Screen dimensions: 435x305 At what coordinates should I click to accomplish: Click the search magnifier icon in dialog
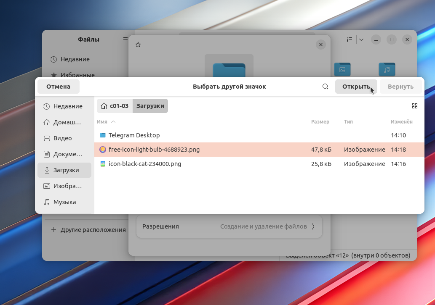[x=325, y=87]
